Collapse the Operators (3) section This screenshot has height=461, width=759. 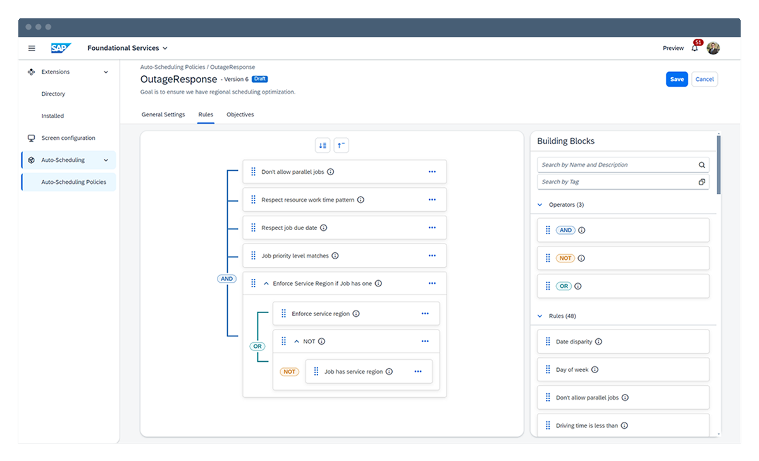click(540, 205)
